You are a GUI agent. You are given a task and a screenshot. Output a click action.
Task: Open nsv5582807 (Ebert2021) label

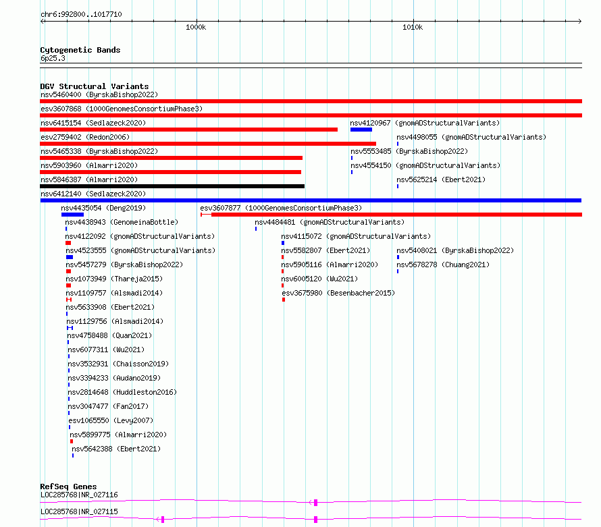click(325, 250)
